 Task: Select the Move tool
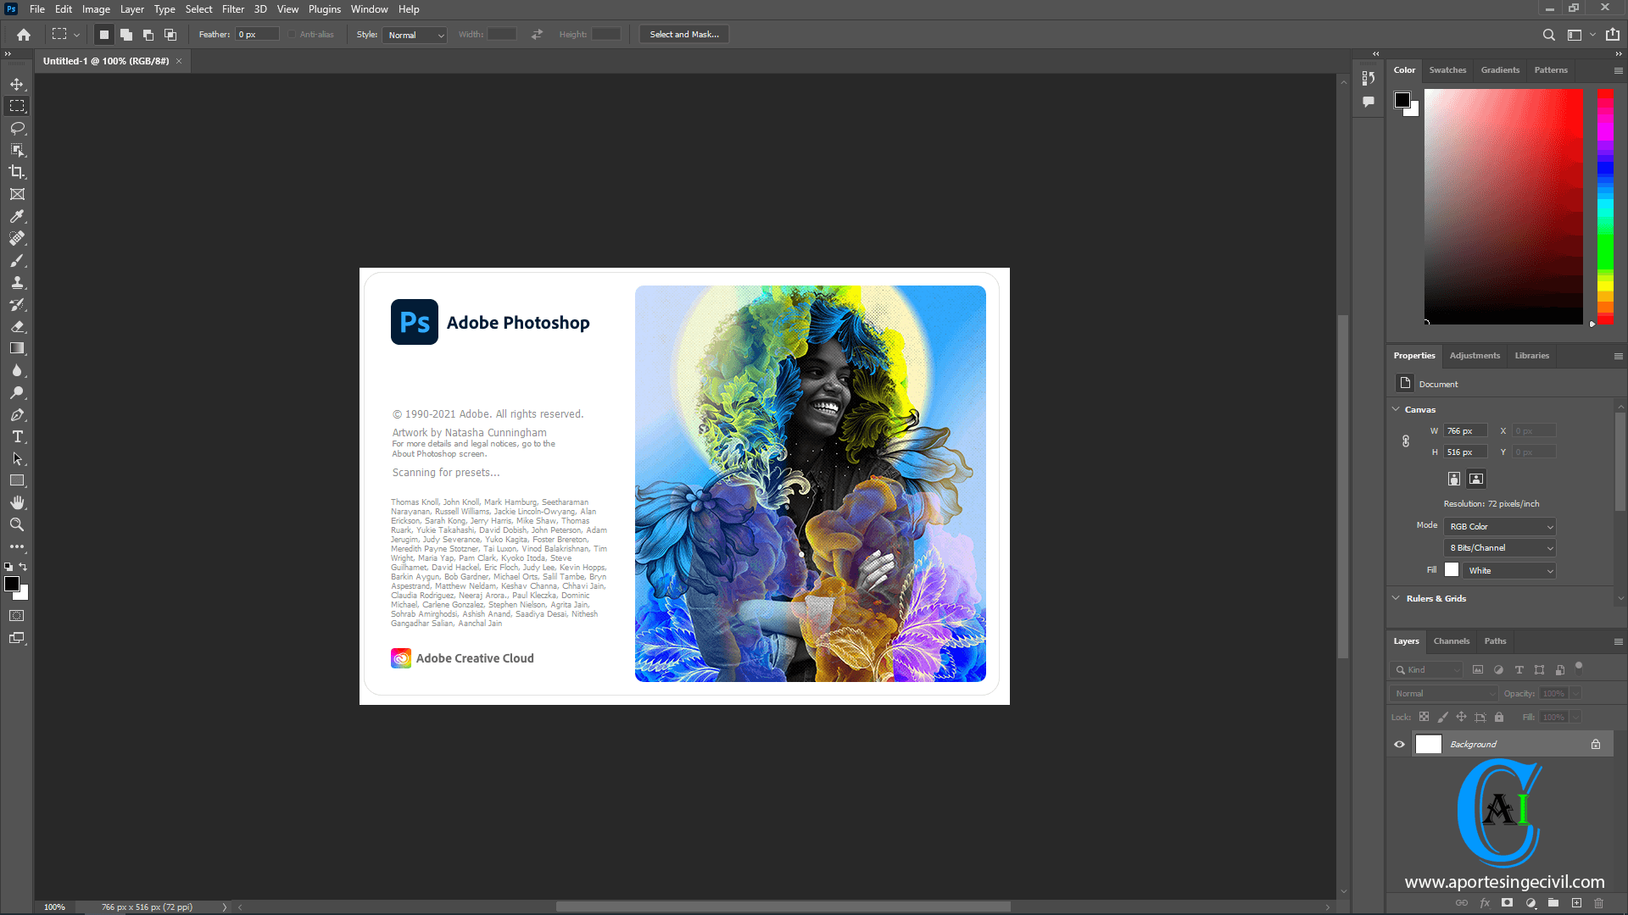(x=17, y=84)
